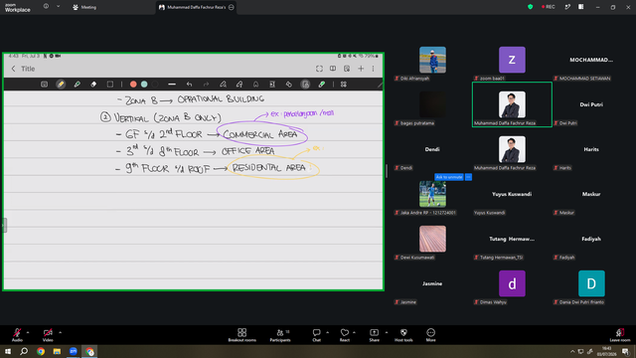
Task: Select the lasso selection tool
Action: pyautogui.click(x=110, y=85)
